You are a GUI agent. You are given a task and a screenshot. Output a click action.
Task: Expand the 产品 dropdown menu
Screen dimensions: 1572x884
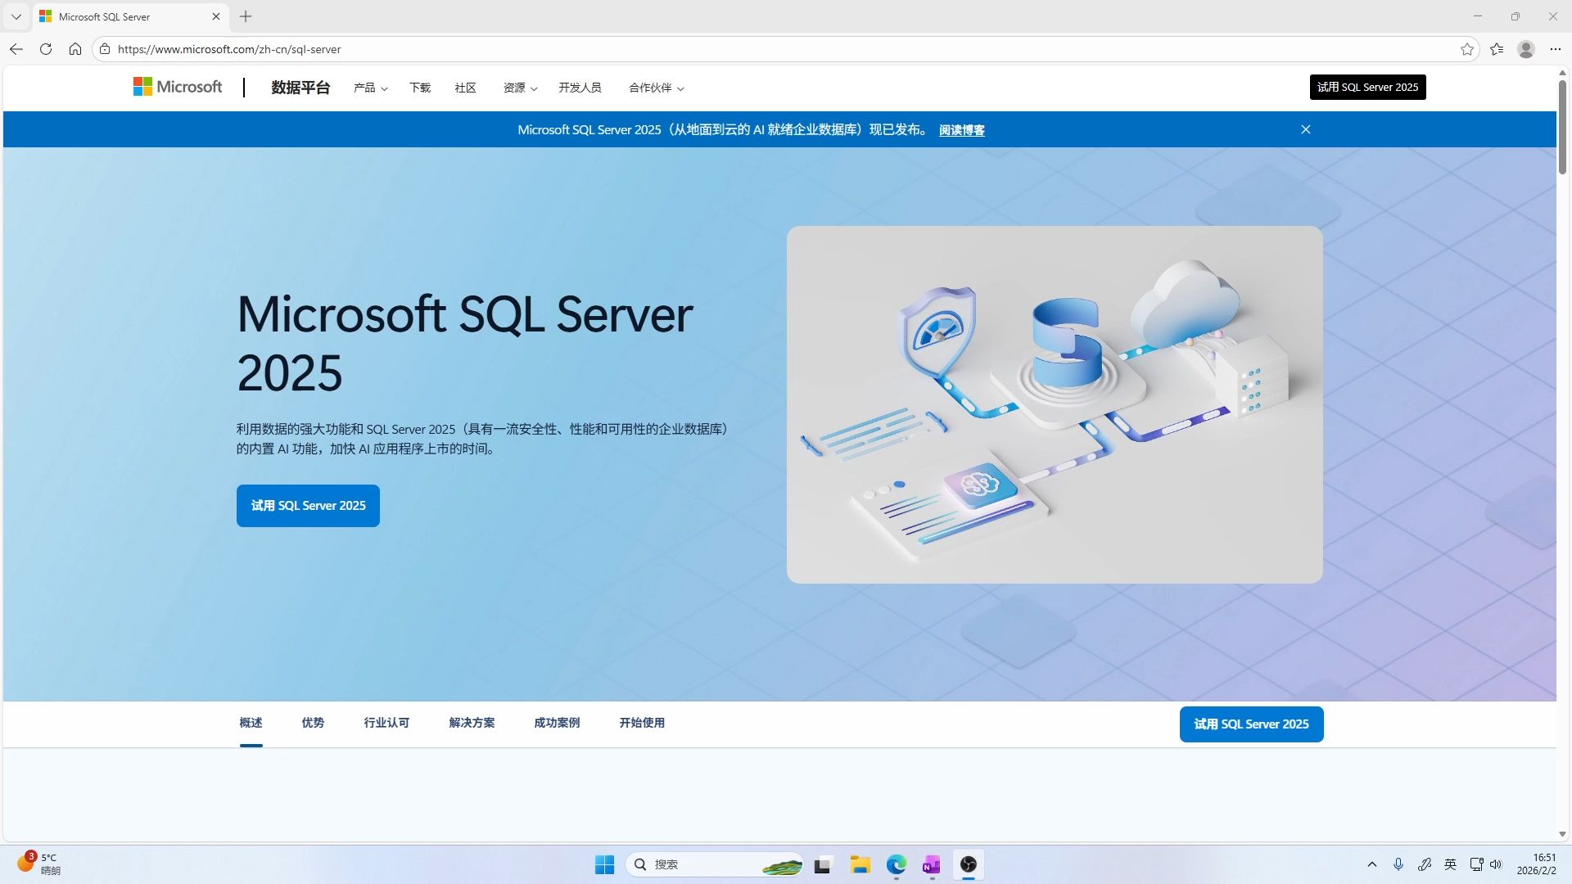(370, 88)
